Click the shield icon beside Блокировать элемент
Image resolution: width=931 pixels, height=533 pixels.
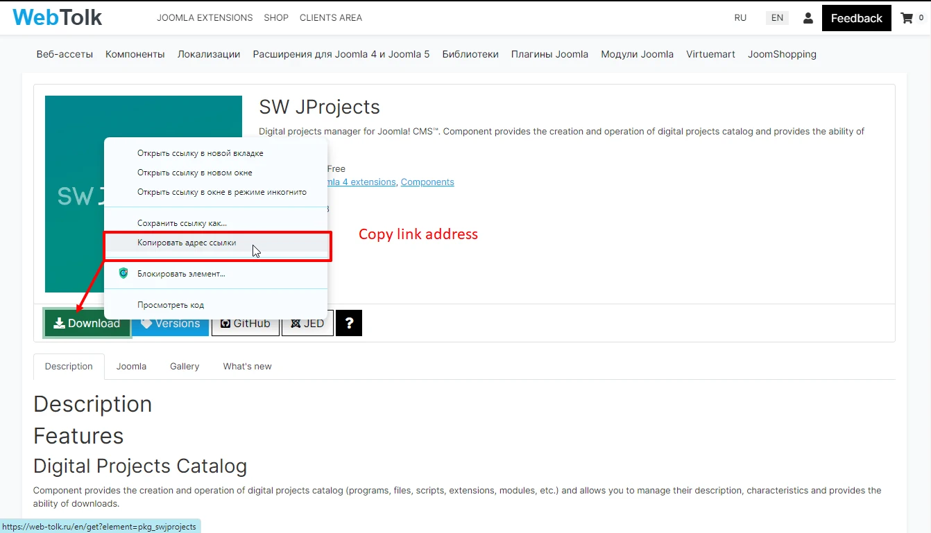[123, 273]
